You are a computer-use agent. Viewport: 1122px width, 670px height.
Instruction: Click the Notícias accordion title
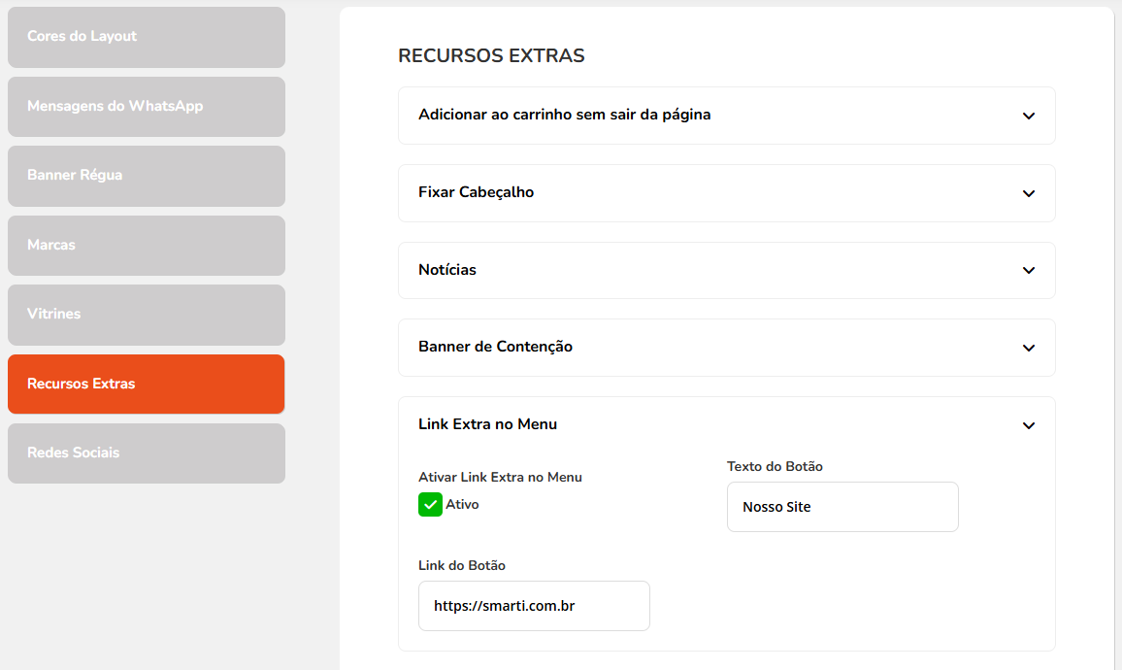point(447,270)
